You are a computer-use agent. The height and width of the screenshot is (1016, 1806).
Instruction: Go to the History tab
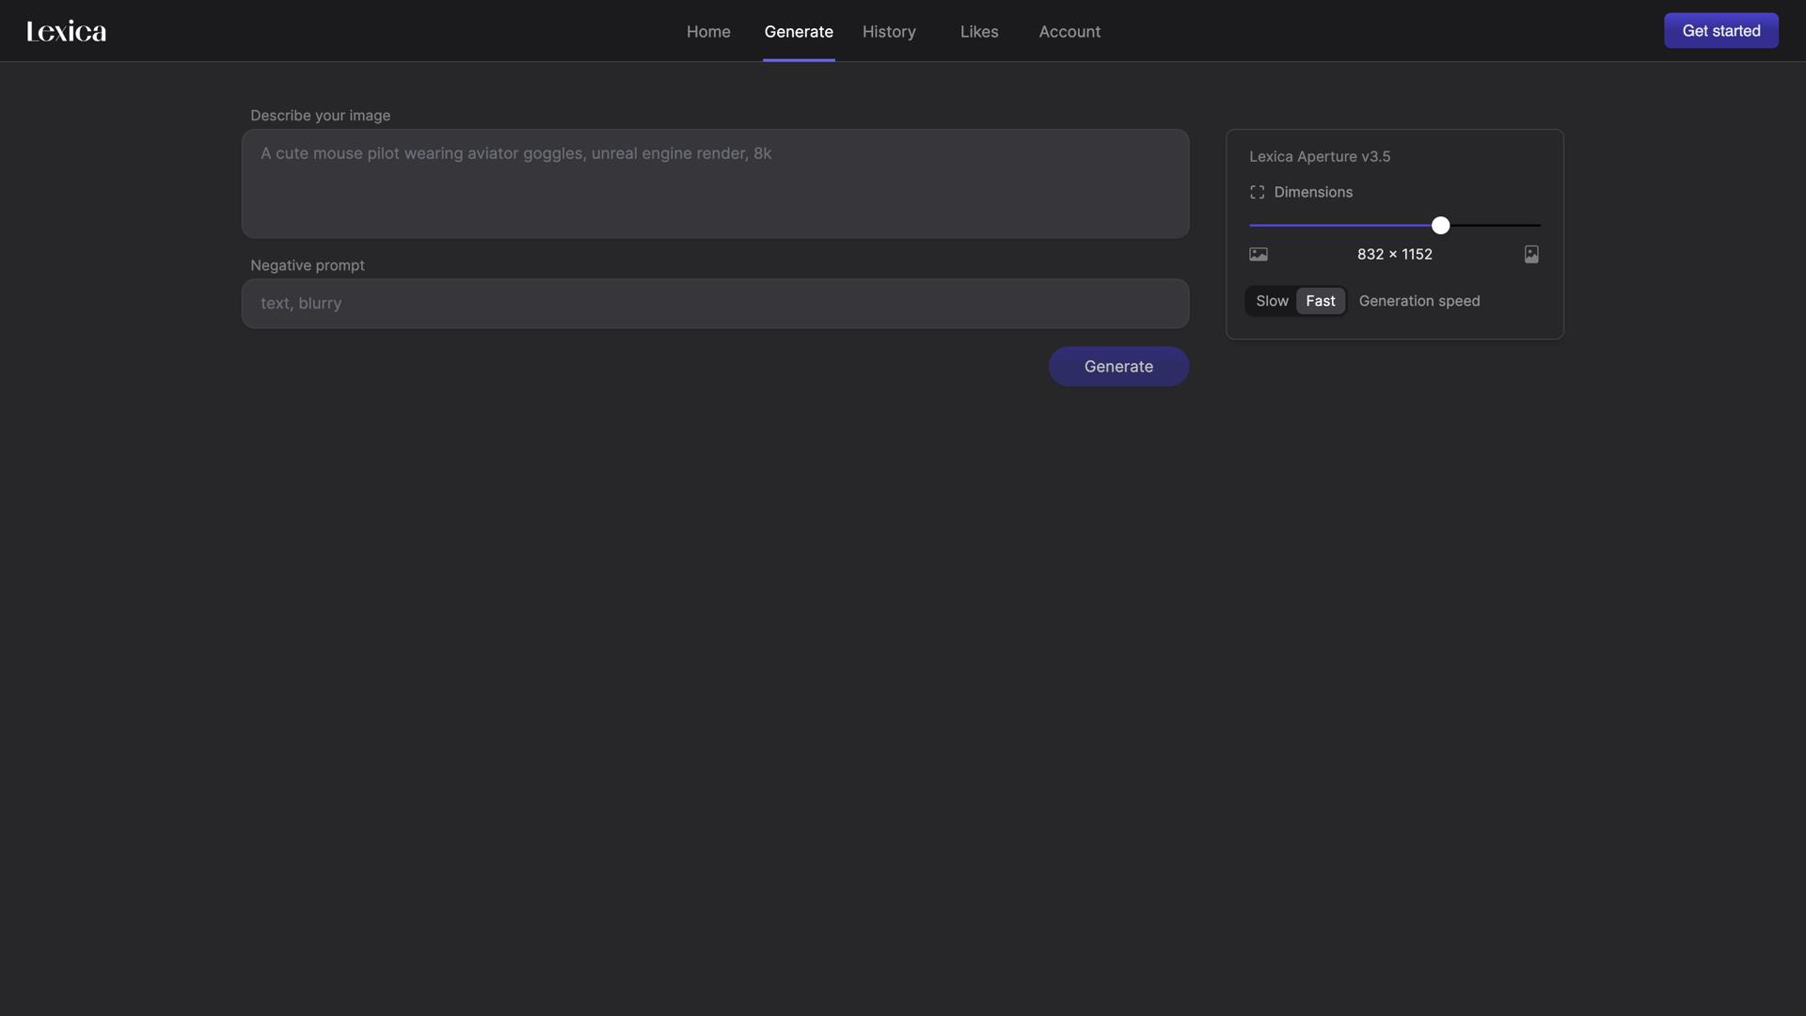tap(889, 31)
